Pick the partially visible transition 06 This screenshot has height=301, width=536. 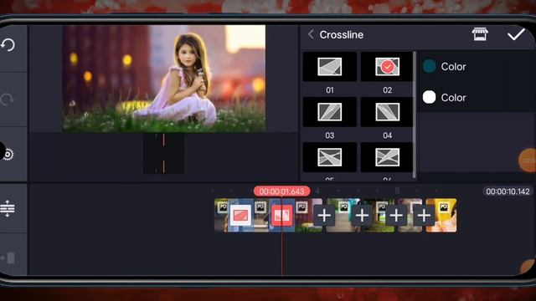[x=387, y=157]
